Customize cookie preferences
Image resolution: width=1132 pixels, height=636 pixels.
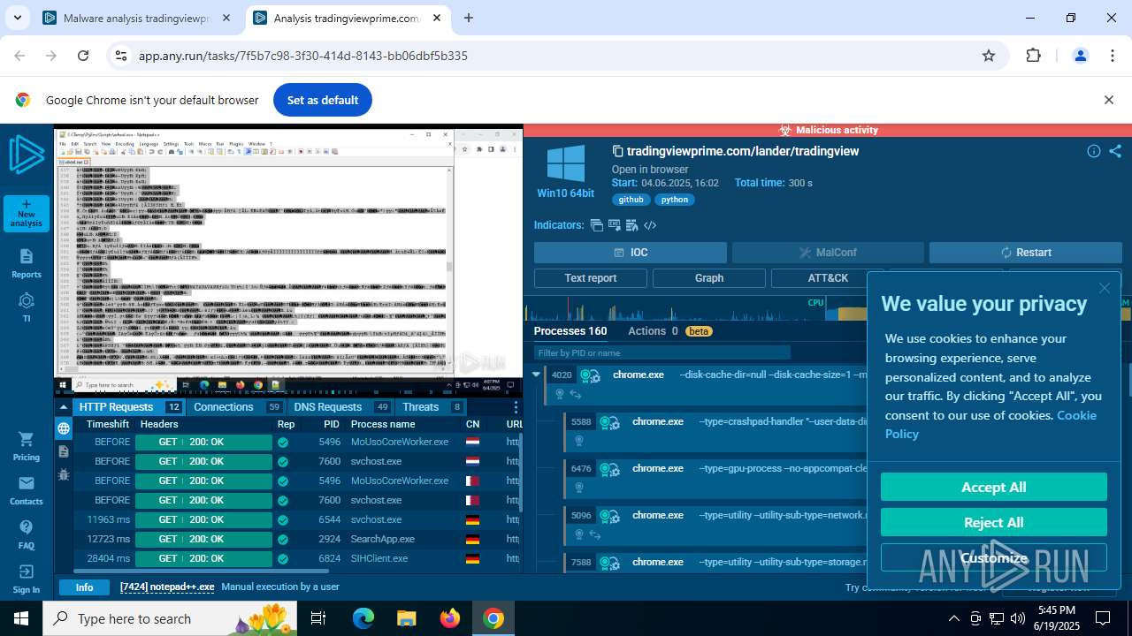[994, 557]
